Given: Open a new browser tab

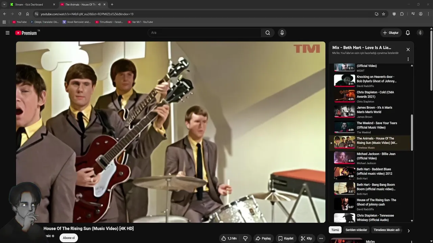Looking at the screenshot, I should (x=112, y=4).
